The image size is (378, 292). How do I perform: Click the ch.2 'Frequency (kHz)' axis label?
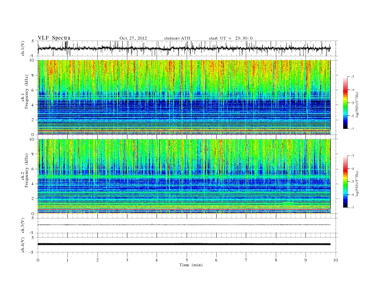(26, 171)
